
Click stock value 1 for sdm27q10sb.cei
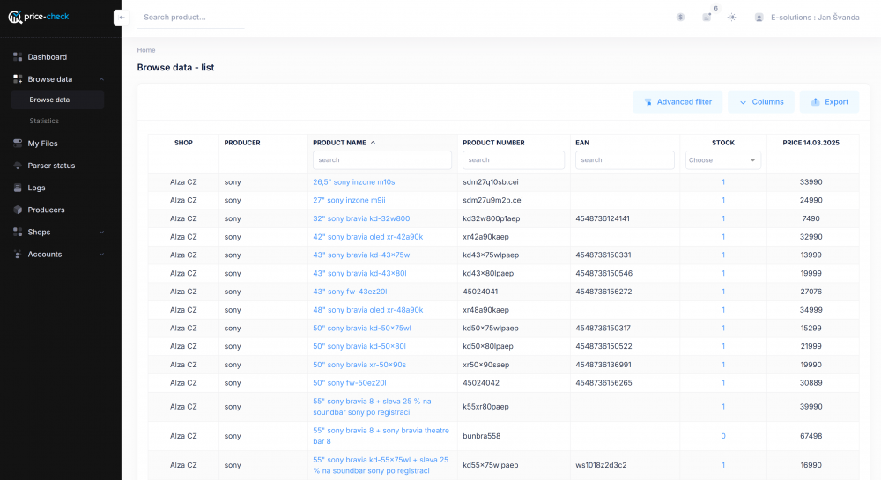(723, 182)
